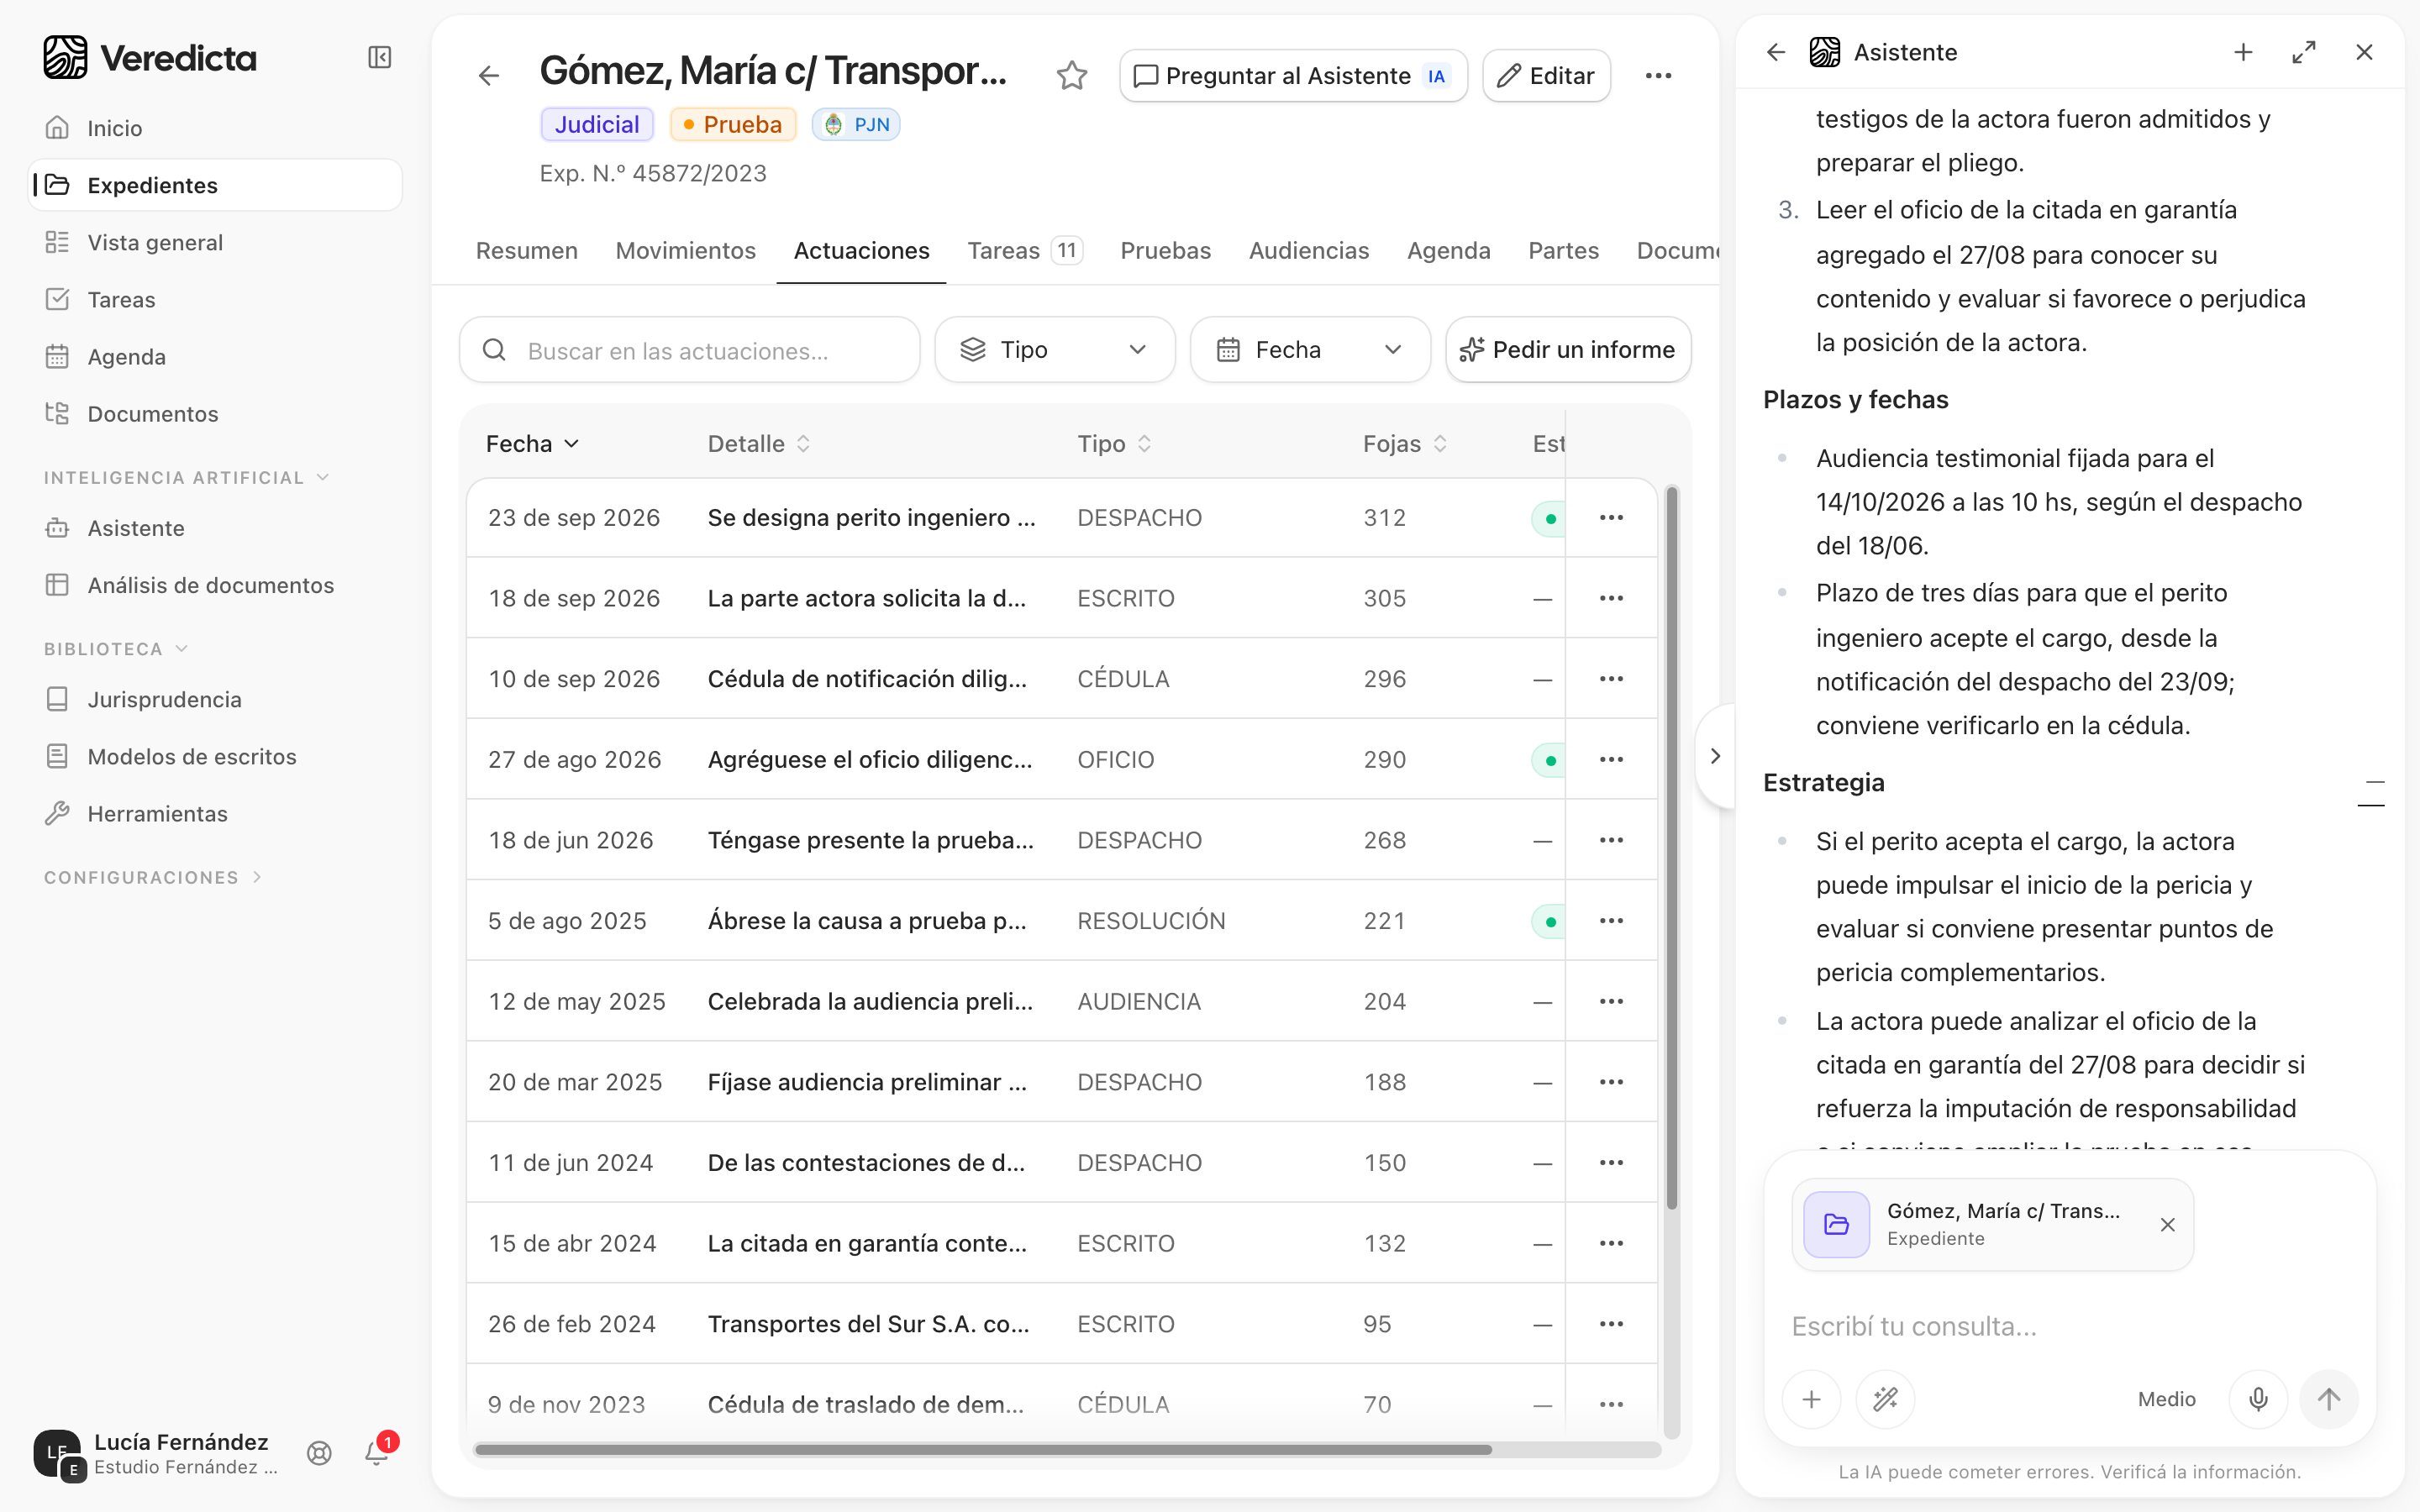2420x1512 pixels.
Task: Click the magic wand prompt tool
Action: tap(1885, 1399)
